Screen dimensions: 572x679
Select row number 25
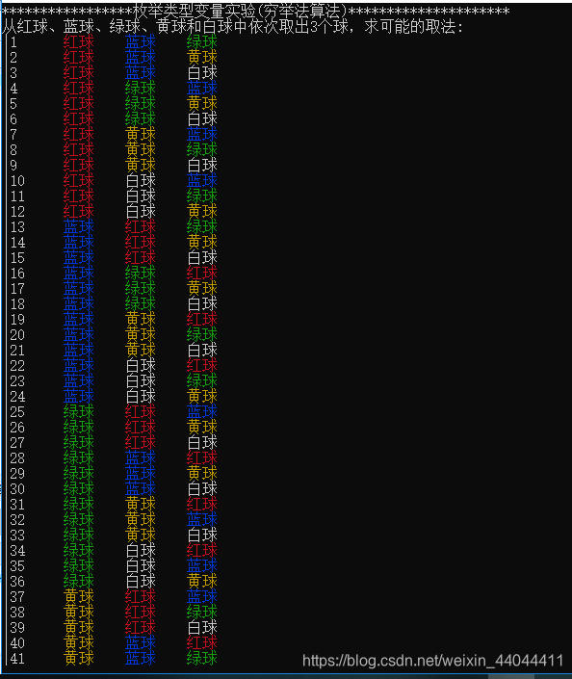[17, 412]
